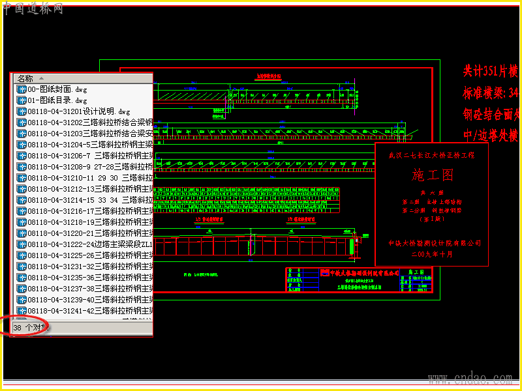
Task: Click the DWG icon of 01-图纸目录.dwg
Action: 22,100
